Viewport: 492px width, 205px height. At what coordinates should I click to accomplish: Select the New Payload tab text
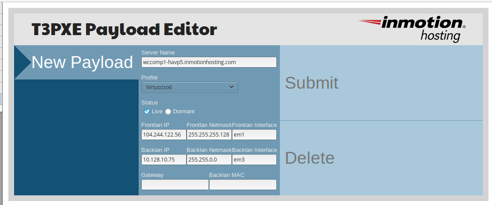point(82,62)
